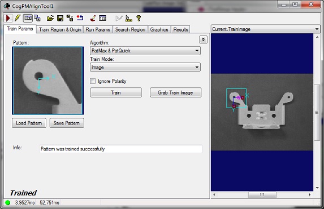
Task: Click the right arrow of horizontal scrollbar
Action: coord(309,194)
